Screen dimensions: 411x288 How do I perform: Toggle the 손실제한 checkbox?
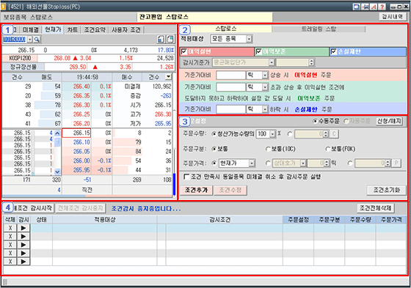pyautogui.click(x=333, y=51)
